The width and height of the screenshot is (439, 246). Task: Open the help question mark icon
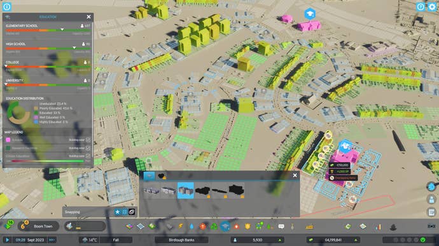coord(421,7)
